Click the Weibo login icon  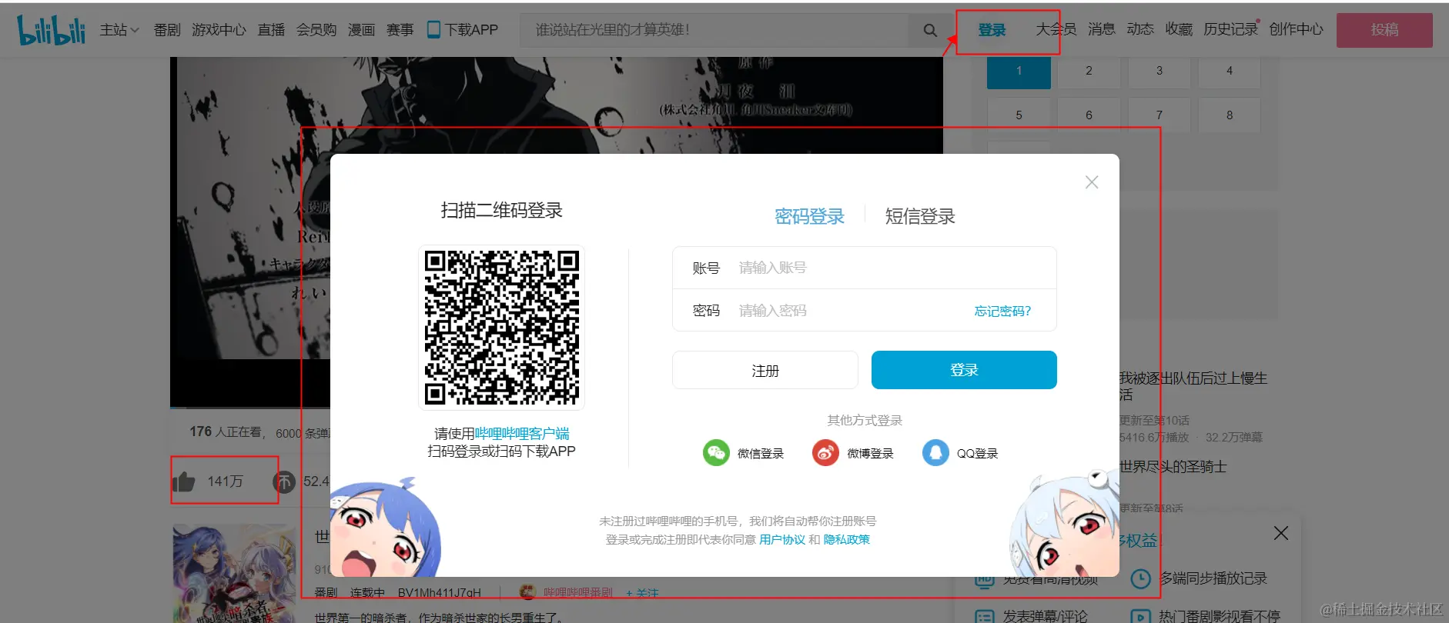click(825, 452)
